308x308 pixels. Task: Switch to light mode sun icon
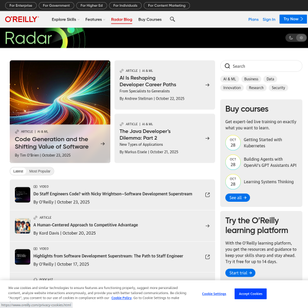coord(301,37)
